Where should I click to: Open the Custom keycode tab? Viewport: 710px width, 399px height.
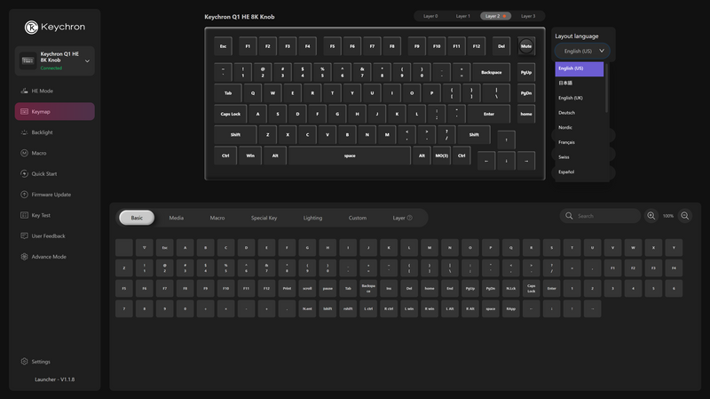click(x=358, y=218)
